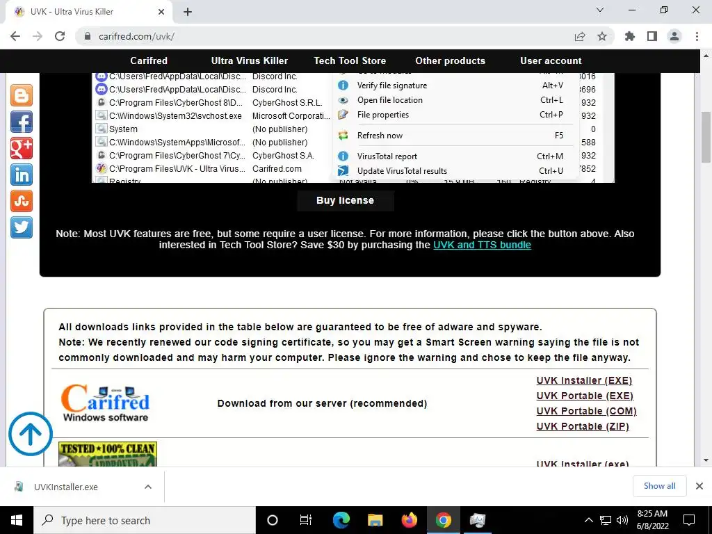This screenshot has height=534, width=712.
Task: Open network icon in system tray
Action: [x=606, y=520]
